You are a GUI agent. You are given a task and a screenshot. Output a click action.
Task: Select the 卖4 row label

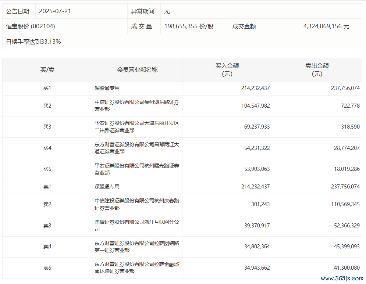click(47, 247)
